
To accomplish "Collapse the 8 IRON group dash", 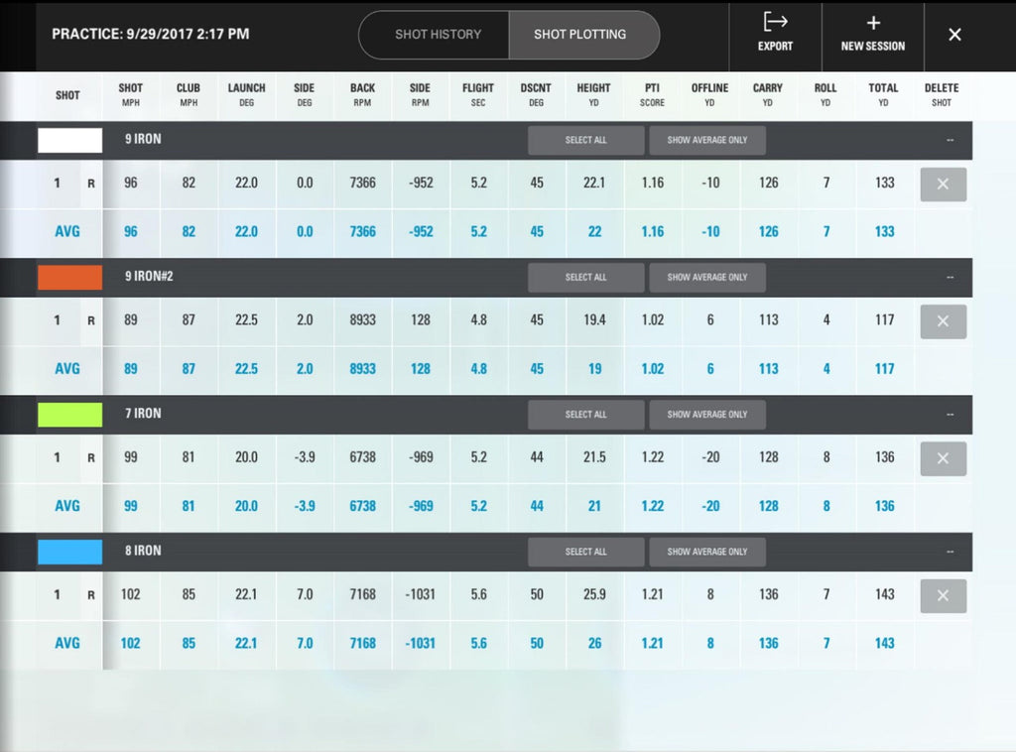I will [x=950, y=552].
